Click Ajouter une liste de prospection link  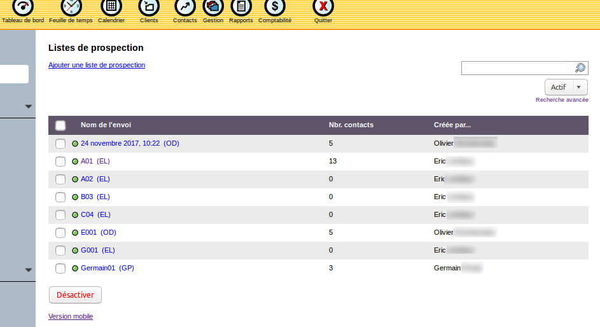click(97, 65)
